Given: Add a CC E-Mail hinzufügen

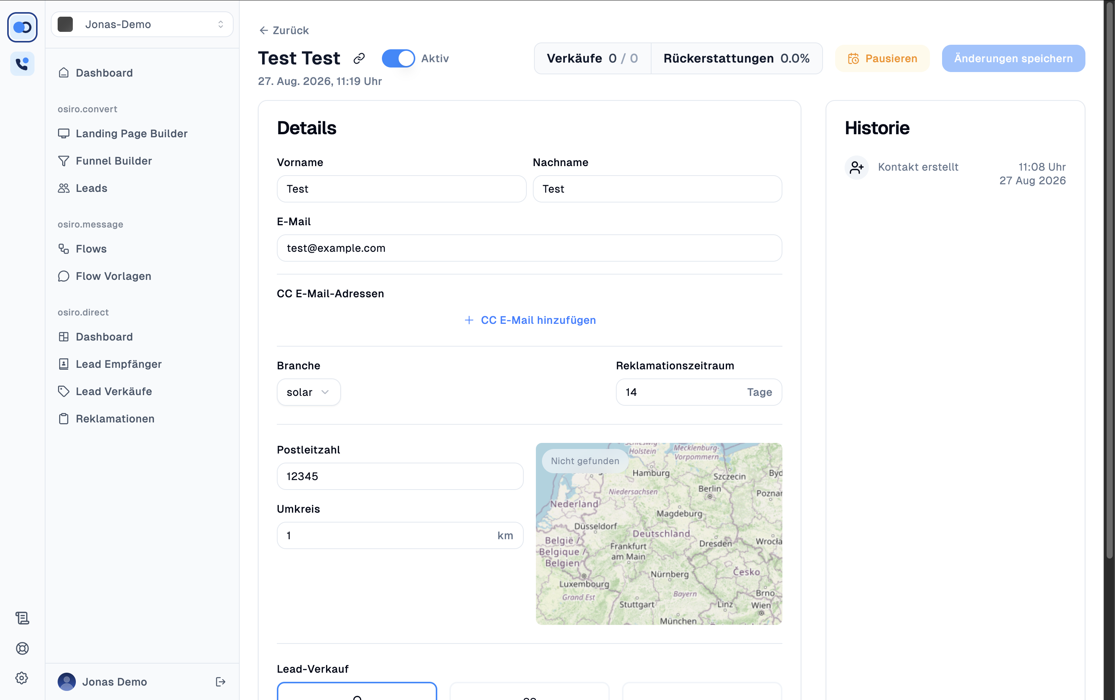Looking at the screenshot, I should pos(530,320).
